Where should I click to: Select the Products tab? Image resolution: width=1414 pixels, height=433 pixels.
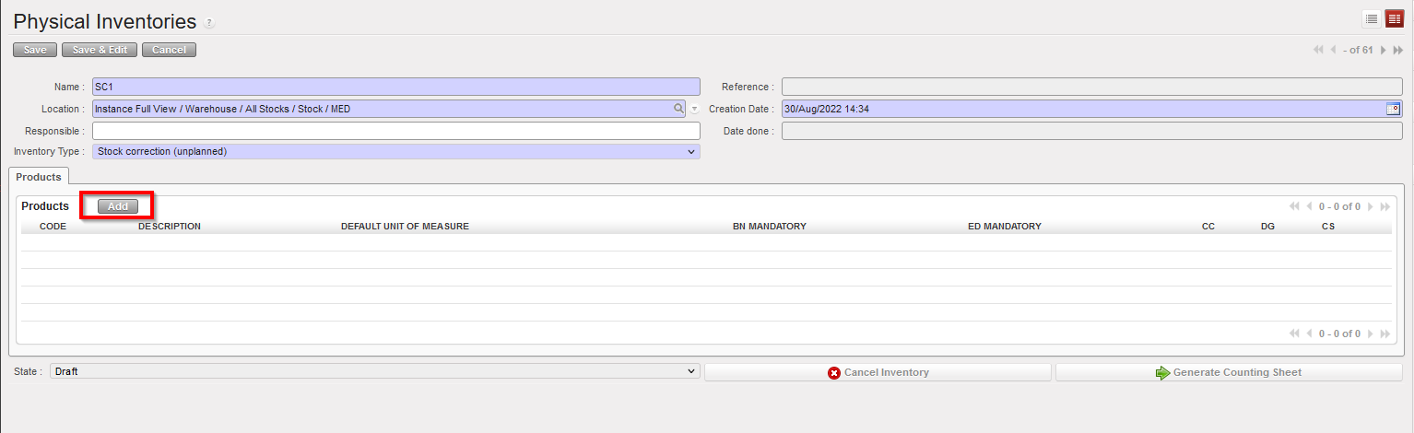[x=39, y=177]
